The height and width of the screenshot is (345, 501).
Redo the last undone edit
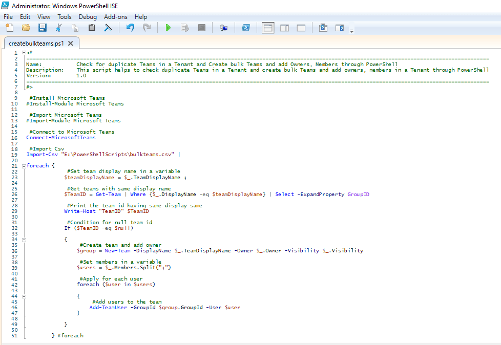click(x=147, y=28)
